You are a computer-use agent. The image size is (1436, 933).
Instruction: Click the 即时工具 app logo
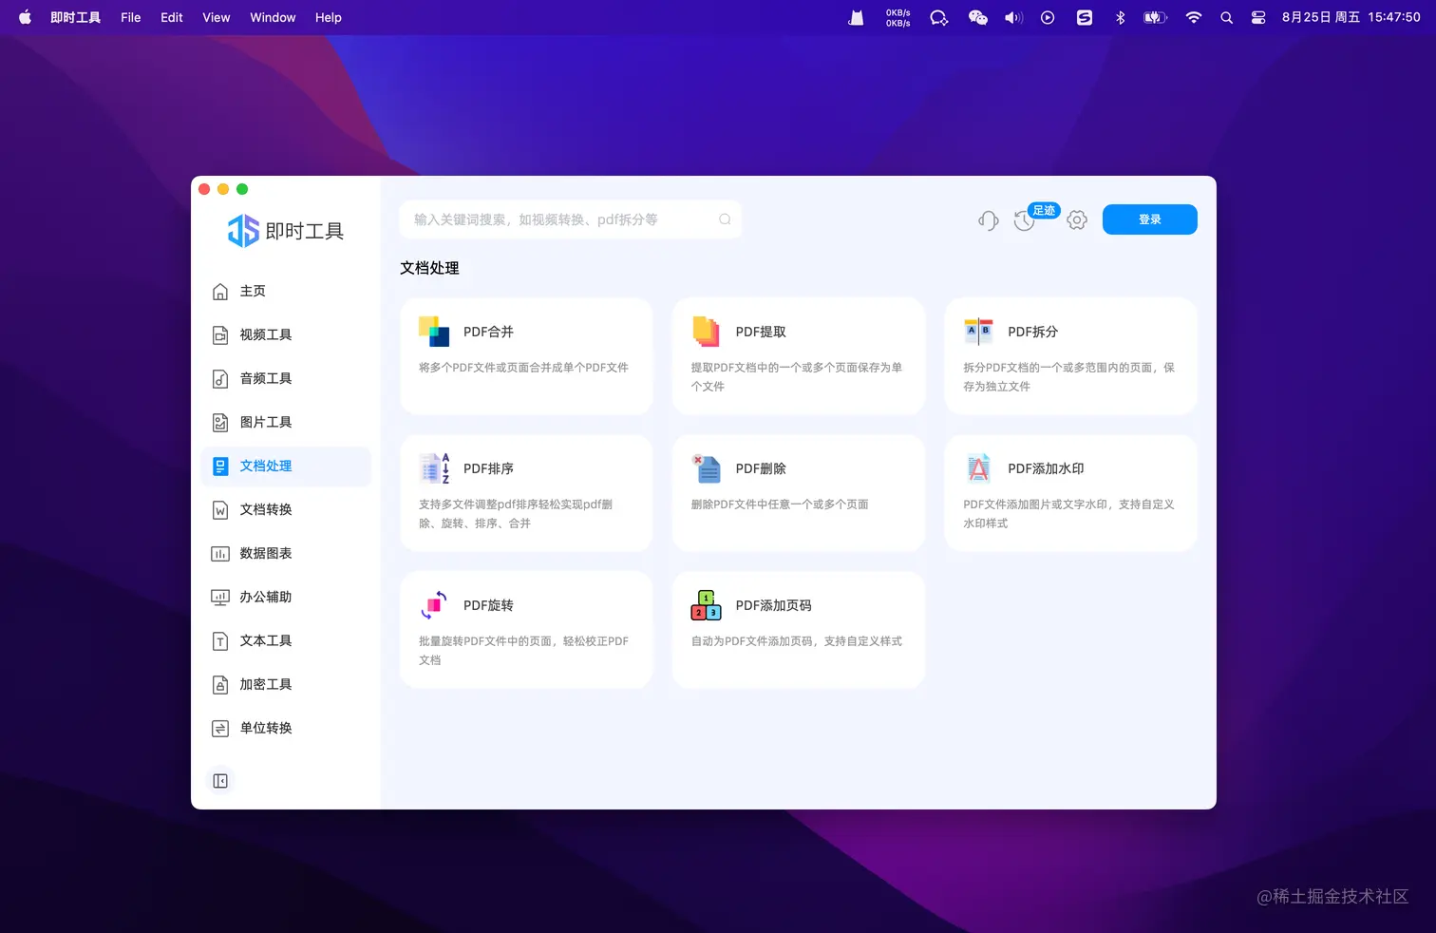tap(285, 230)
